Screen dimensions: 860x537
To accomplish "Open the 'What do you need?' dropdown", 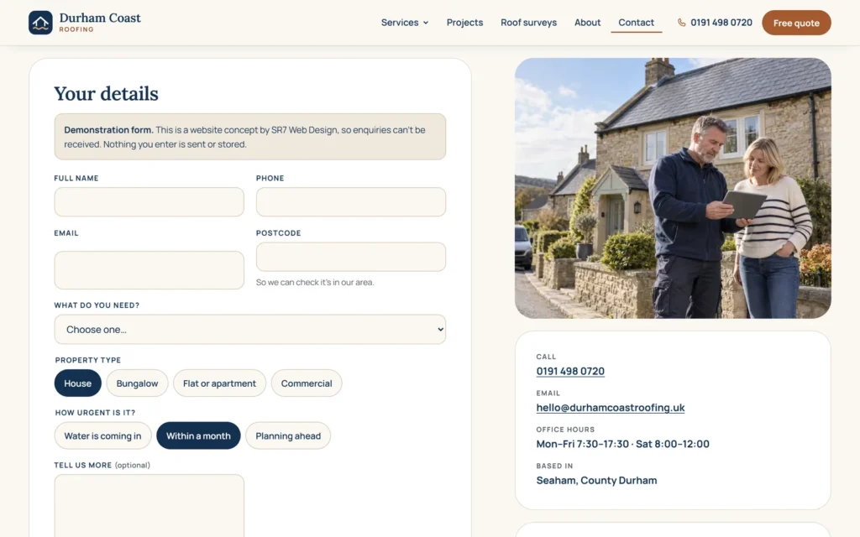I will click(x=250, y=329).
